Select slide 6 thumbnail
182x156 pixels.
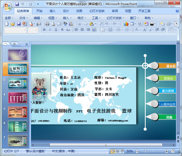(x=17, y=126)
